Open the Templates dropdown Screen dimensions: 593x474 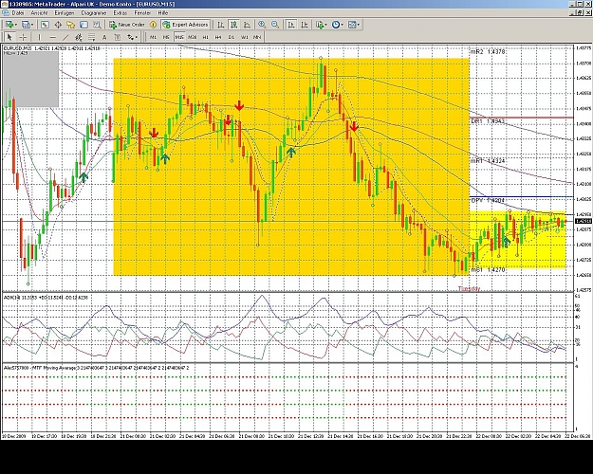[x=354, y=25]
